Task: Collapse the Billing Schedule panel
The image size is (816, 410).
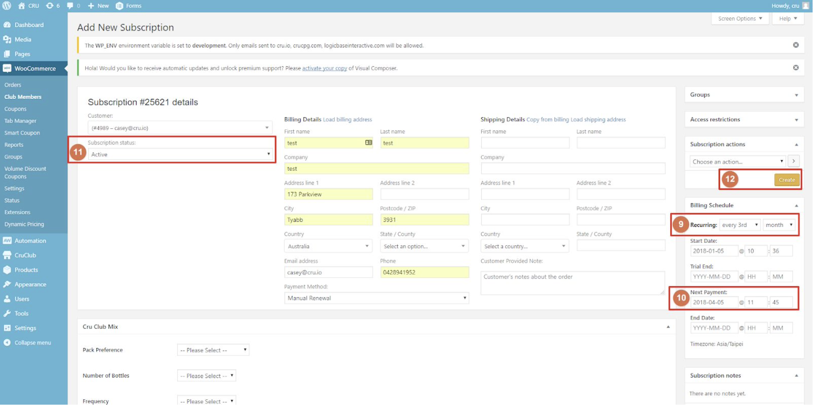Action: [796, 205]
